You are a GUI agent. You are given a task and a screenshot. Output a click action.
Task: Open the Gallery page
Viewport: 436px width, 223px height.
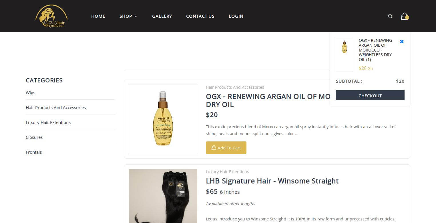click(x=162, y=16)
